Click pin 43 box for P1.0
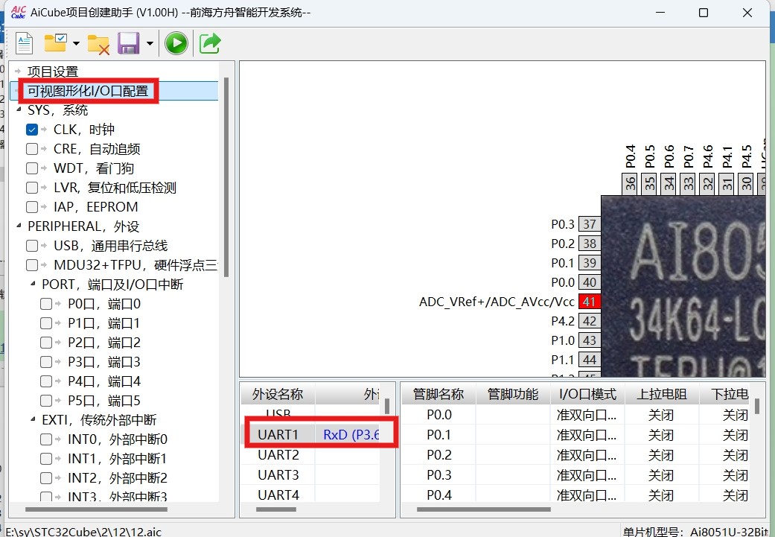This screenshot has width=775, height=537. (589, 340)
